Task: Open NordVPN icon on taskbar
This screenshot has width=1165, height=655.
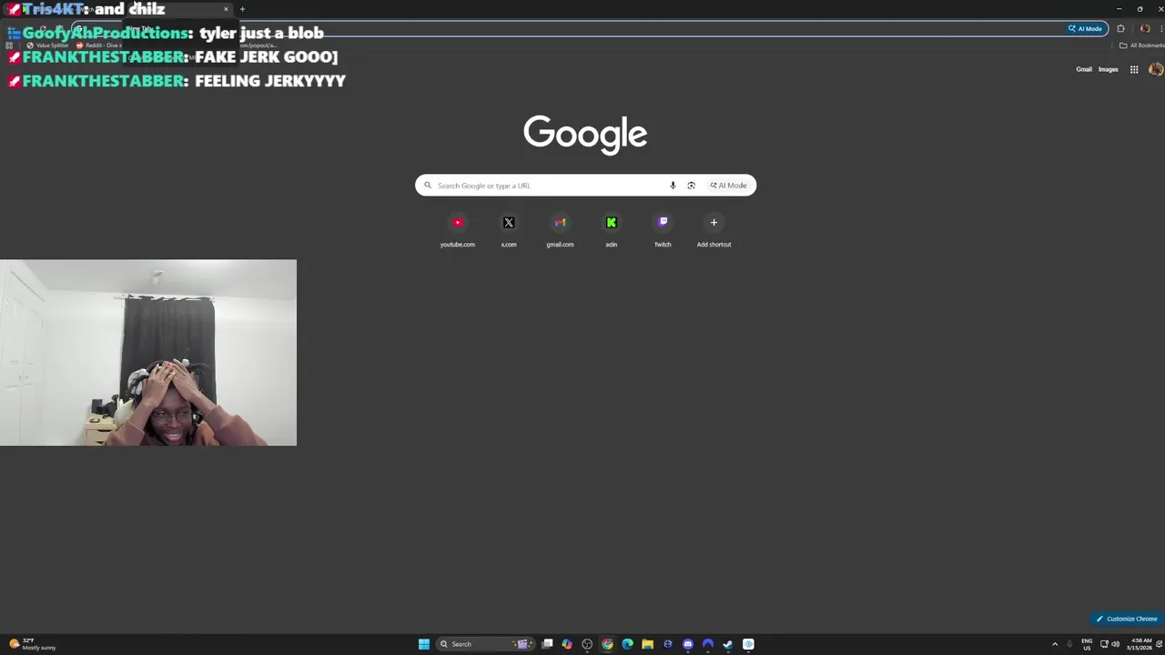Action: point(708,644)
